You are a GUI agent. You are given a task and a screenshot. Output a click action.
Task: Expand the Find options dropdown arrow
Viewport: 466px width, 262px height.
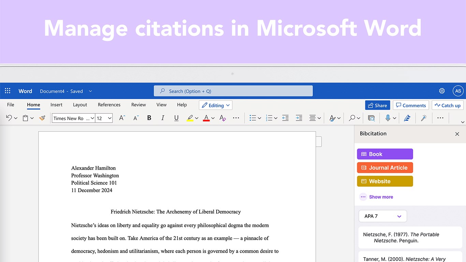359,118
